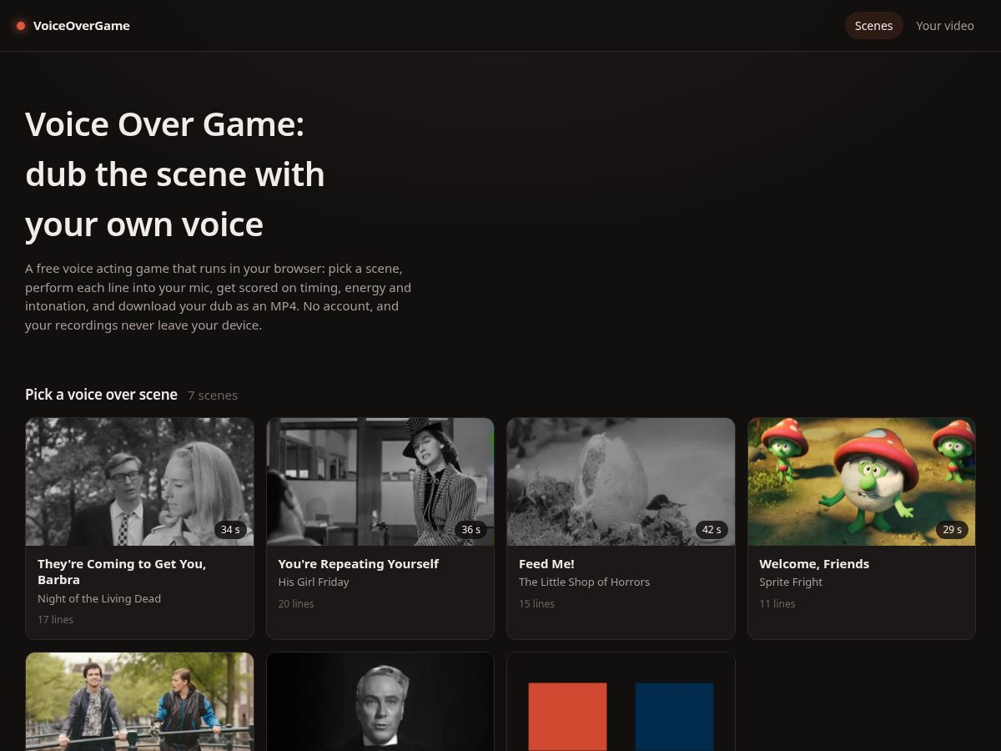The image size is (1001, 751).
Task: Click the His Girl Friday subtitle
Action: click(314, 582)
